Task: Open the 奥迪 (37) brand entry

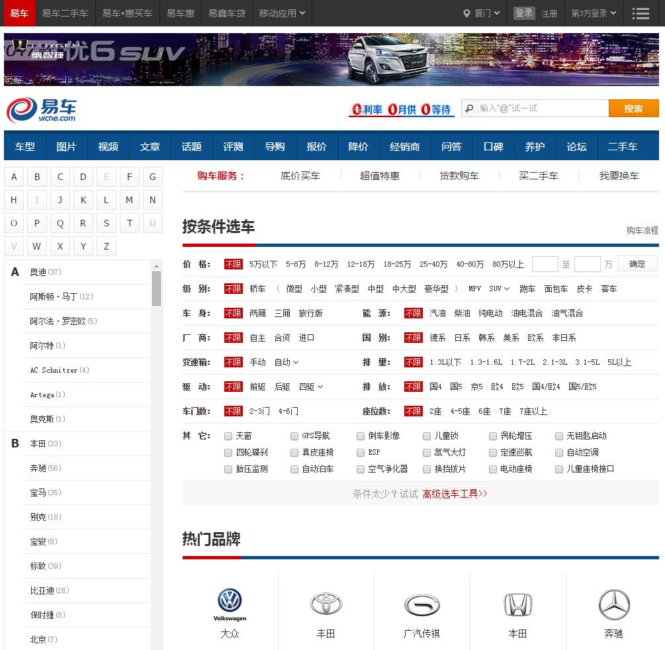Action: (46, 272)
